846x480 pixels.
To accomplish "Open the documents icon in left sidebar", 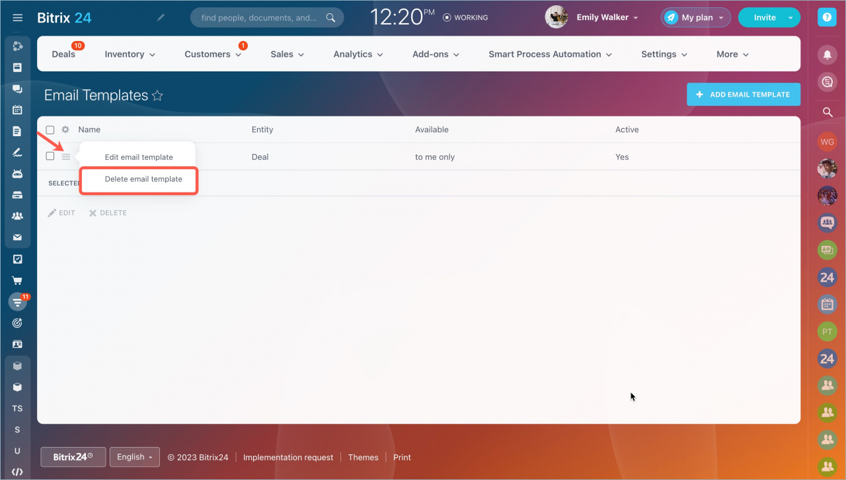I will pyautogui.click(x=18, y=131).
